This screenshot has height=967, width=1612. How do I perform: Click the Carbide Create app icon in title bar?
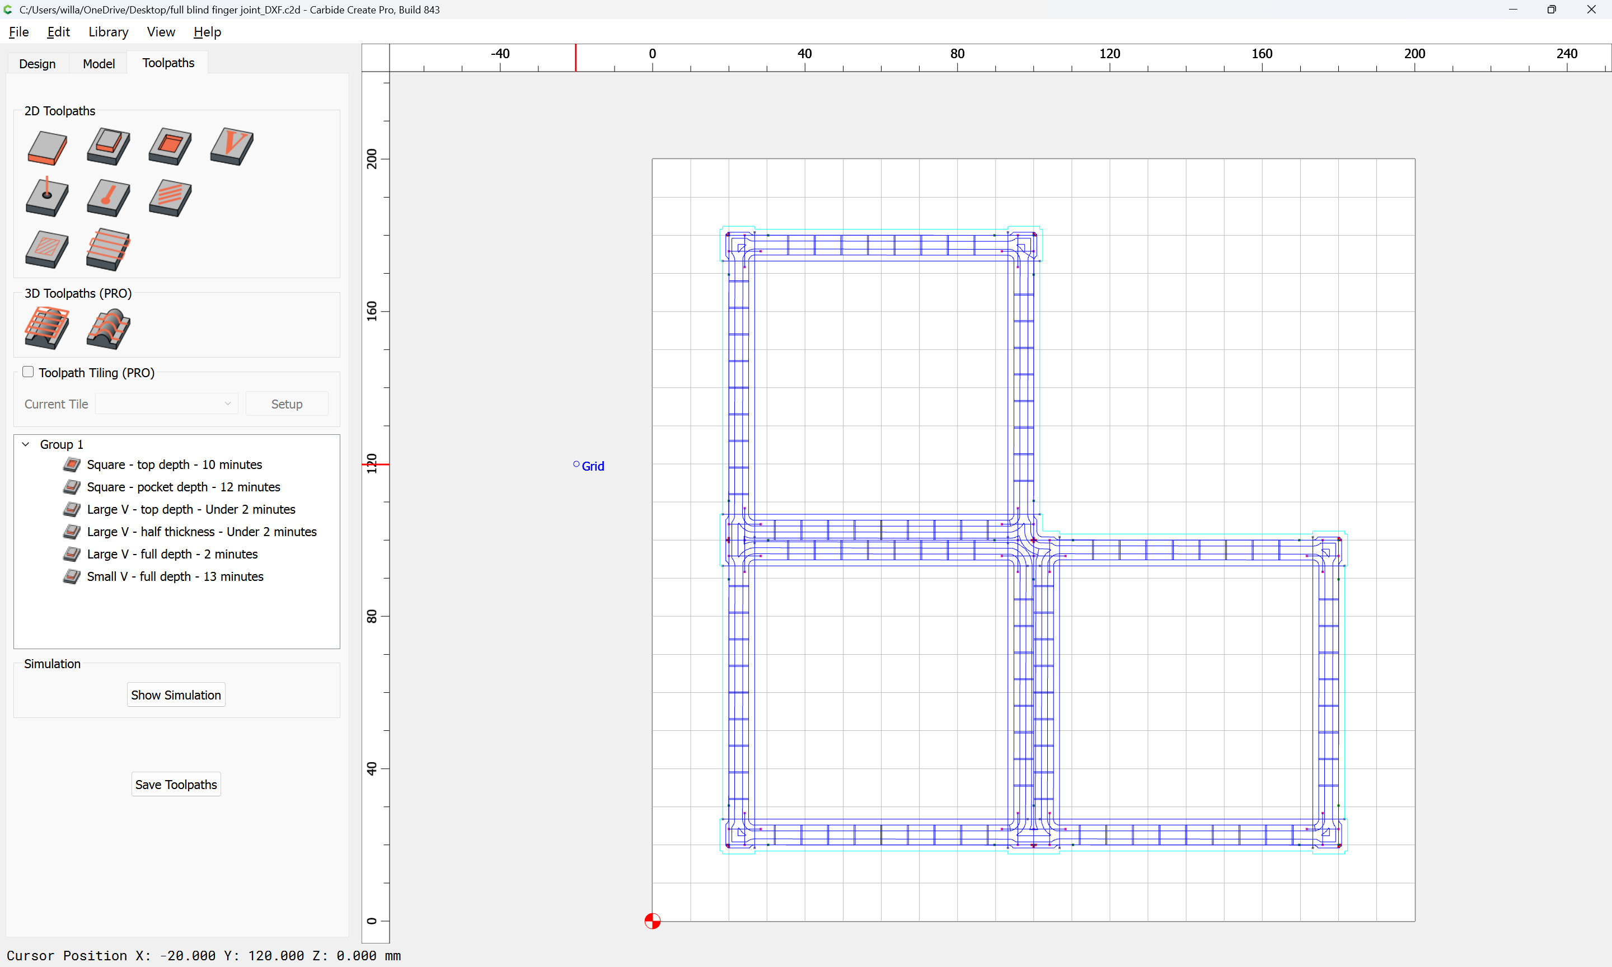[x=8, y=10]
